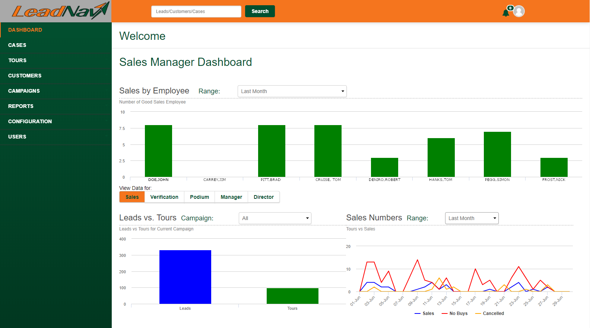This screenshot has width=590, height=328.
Task: Open the user profile avatar
Action: [x=519, y=12]
